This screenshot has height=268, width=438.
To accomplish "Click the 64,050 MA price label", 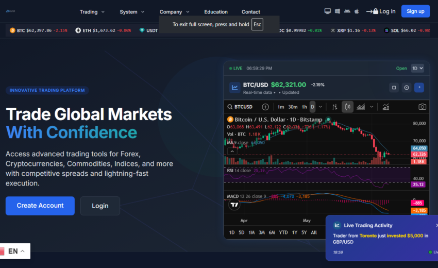I will click(x=419, y=148).
